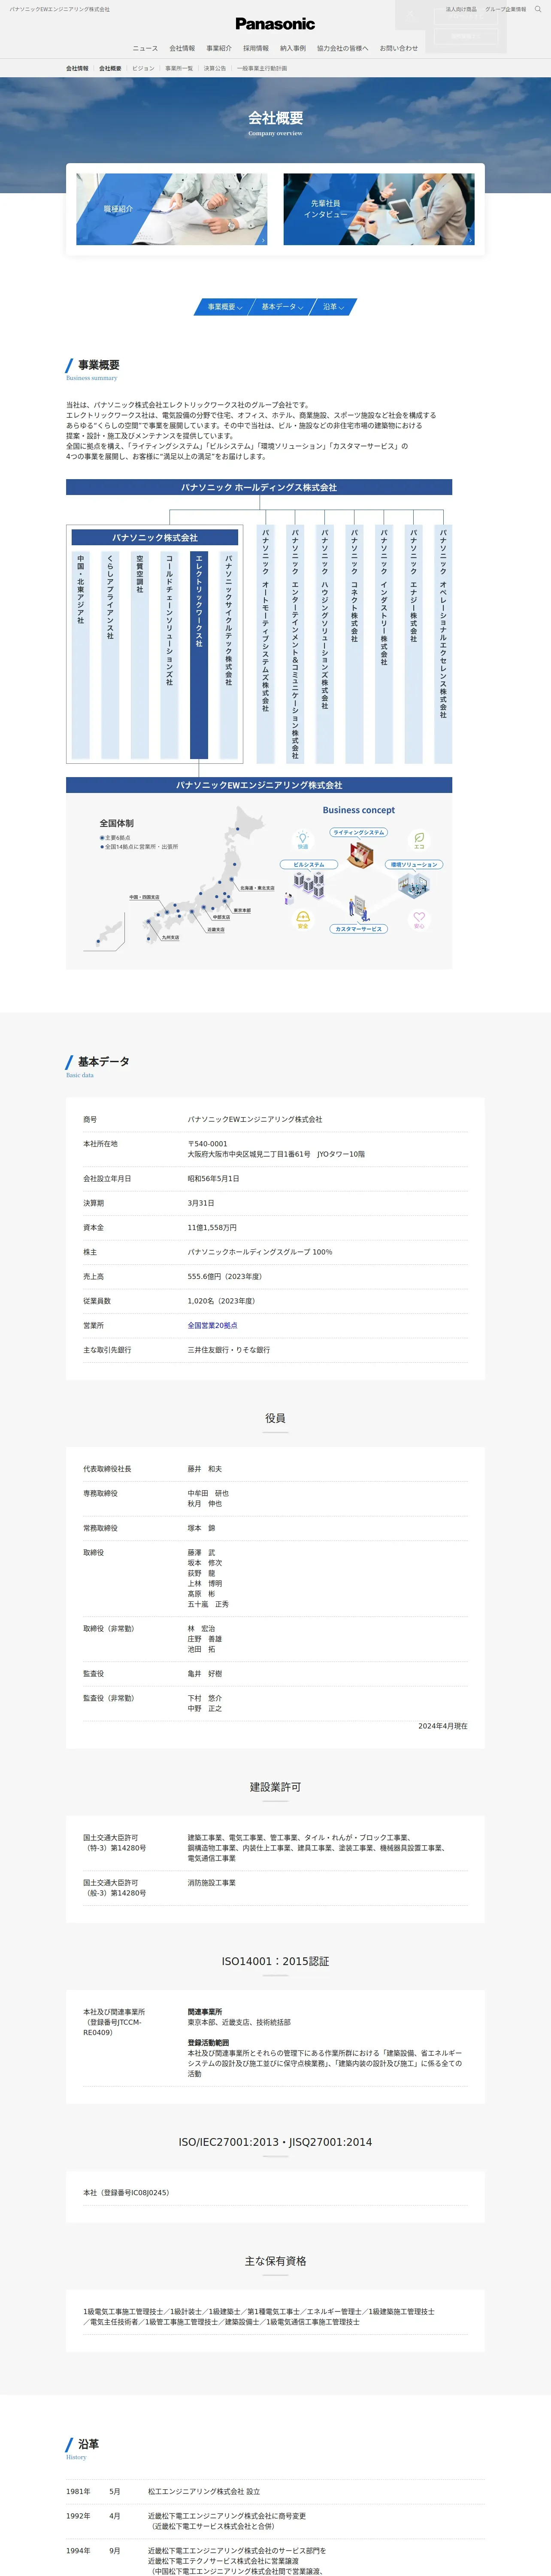Open the 協力会社の皆様へ menu item
Viewport: 551px width, 2576px height.
click(x=343, y=48)
